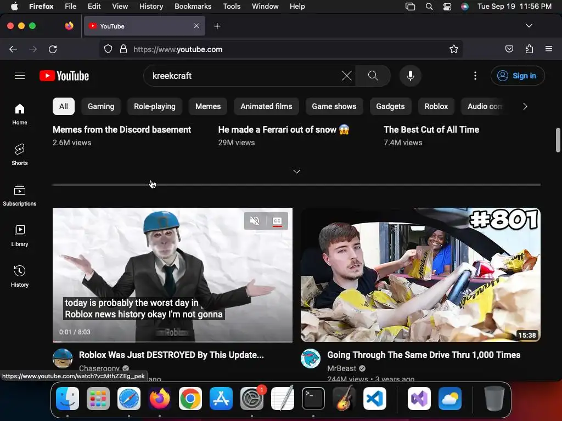Click the YouTube logo
Viewport: 562px width, 421px height.
tap(64, 76)
